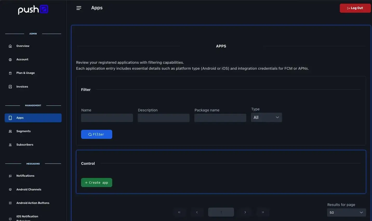
Task: Open Subscribers via its people icon
Action: coord(10,145)
